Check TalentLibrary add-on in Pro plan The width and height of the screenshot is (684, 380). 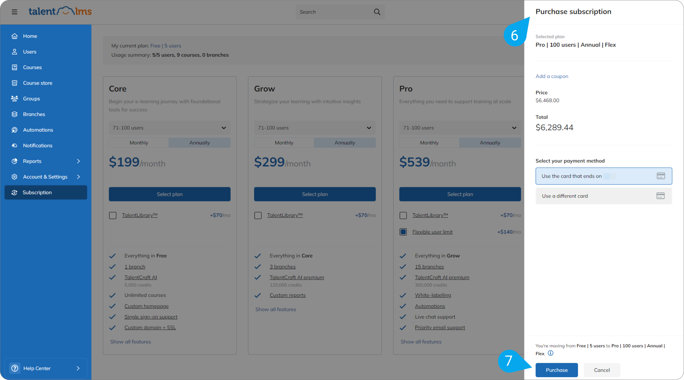(403, 215)
